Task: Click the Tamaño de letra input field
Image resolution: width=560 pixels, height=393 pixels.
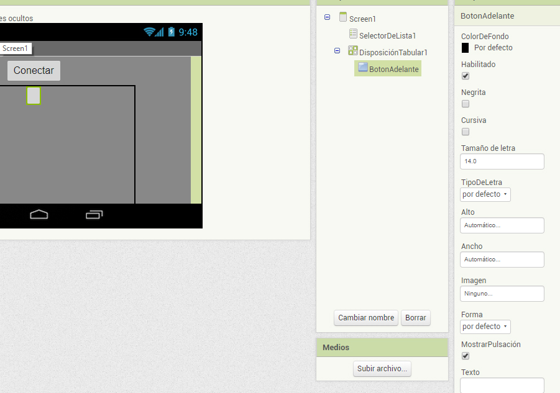Action: (502, 161)
